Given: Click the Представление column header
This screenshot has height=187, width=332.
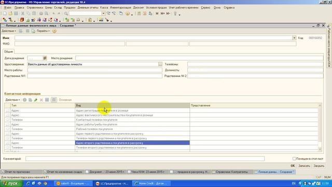Looking at the screenshot, I should coord(254,105).
